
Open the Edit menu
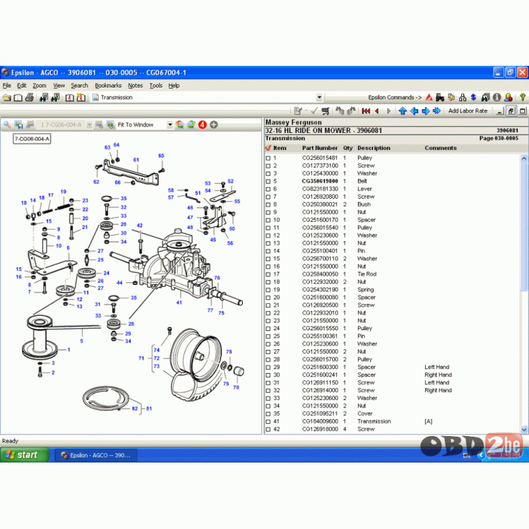(x=22, y=85)
